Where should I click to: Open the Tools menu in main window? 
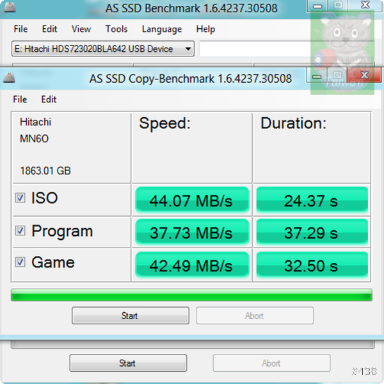coord(116,29)
